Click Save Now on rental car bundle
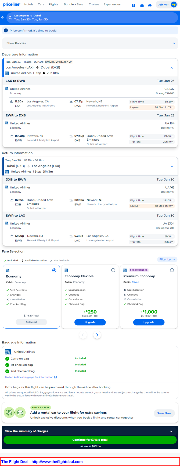 tap(164, 413)
